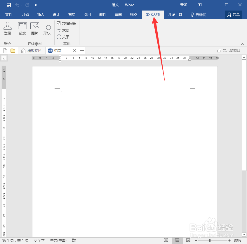The height and width of the screenshot is (244, 247).
Task: Undo the last action
Action: click(17, 5)
